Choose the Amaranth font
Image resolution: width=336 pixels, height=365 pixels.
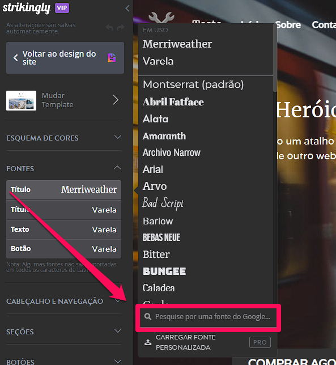(164, 136)
